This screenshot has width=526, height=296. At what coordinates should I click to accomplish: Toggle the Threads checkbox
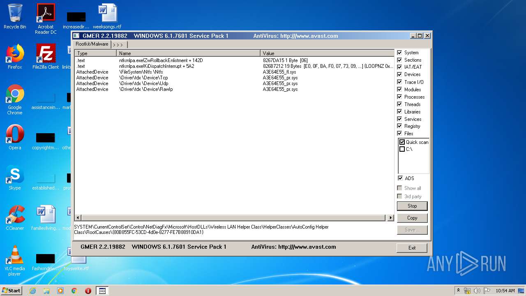click(399, 104)
